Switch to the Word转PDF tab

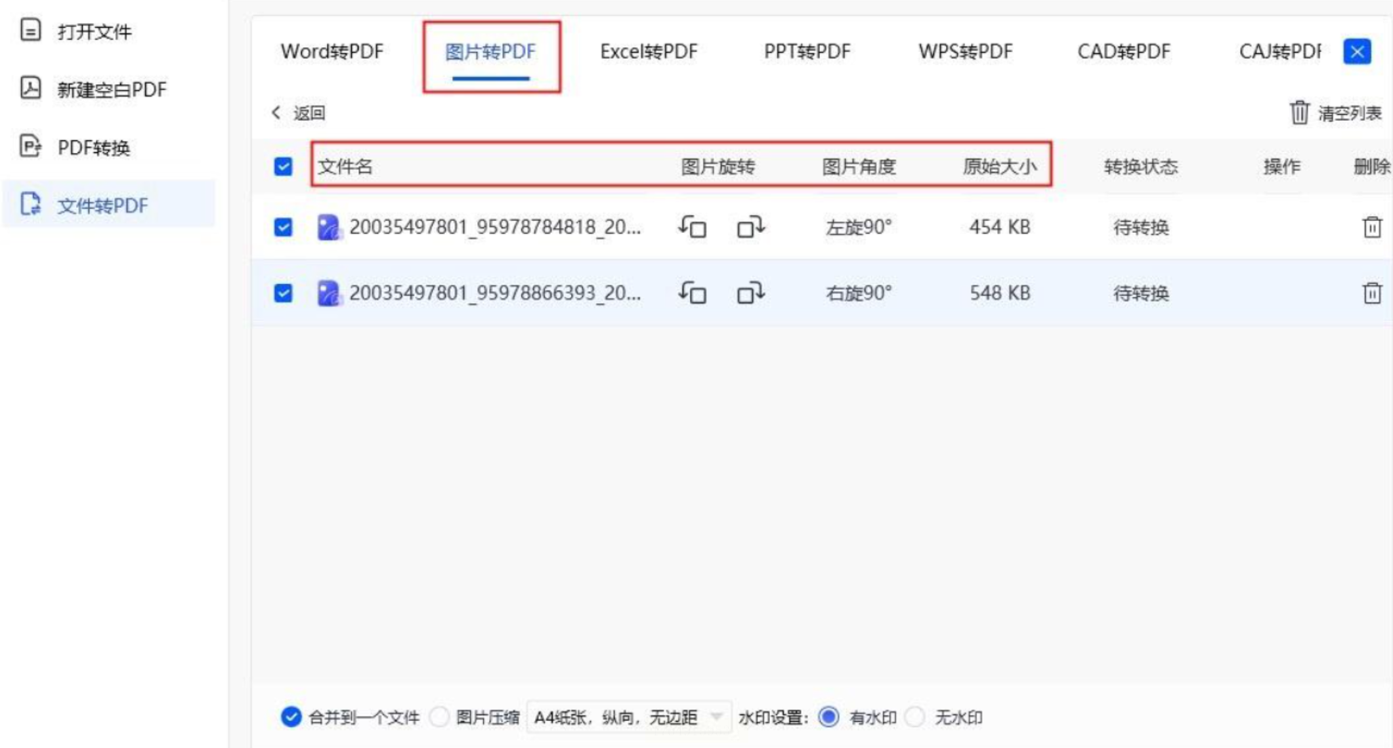332,52
